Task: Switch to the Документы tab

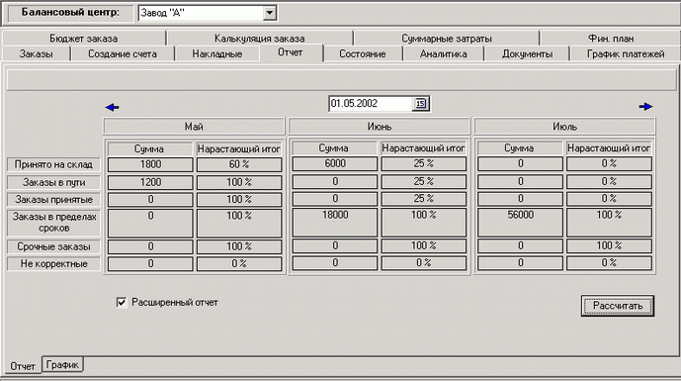Action: pyautogui.click(x=527, y=53)
